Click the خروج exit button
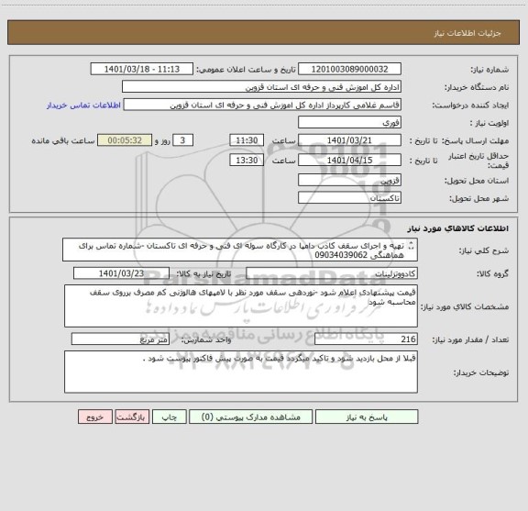The height and width of the screenshot is (511, 528). click(95, 417)
